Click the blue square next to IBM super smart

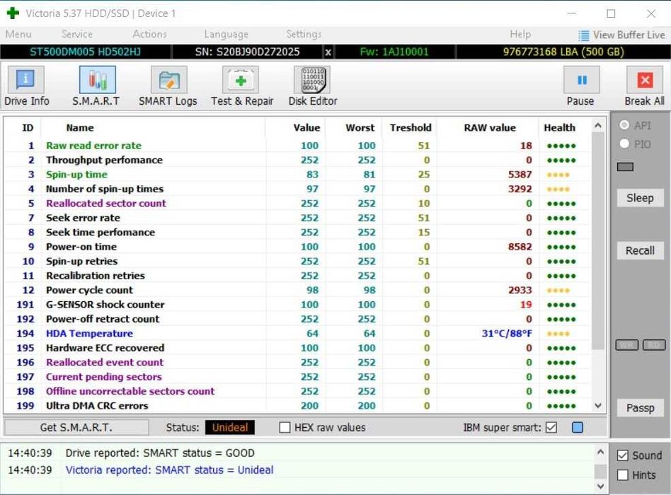pyautogui.click(x=578, y=427)
